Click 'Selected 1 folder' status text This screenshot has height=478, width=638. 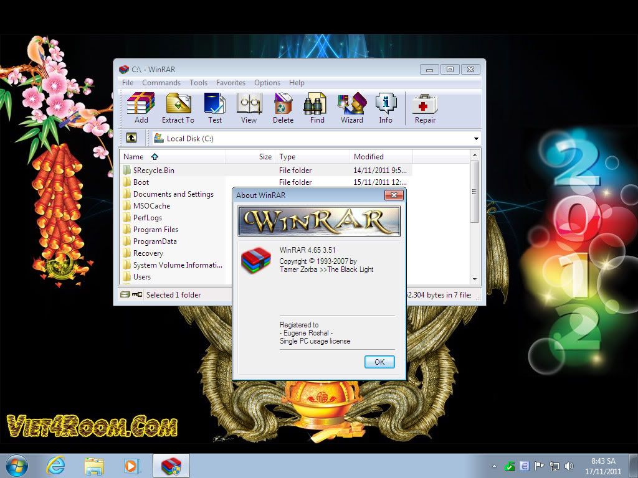click(x=173, y=294)
